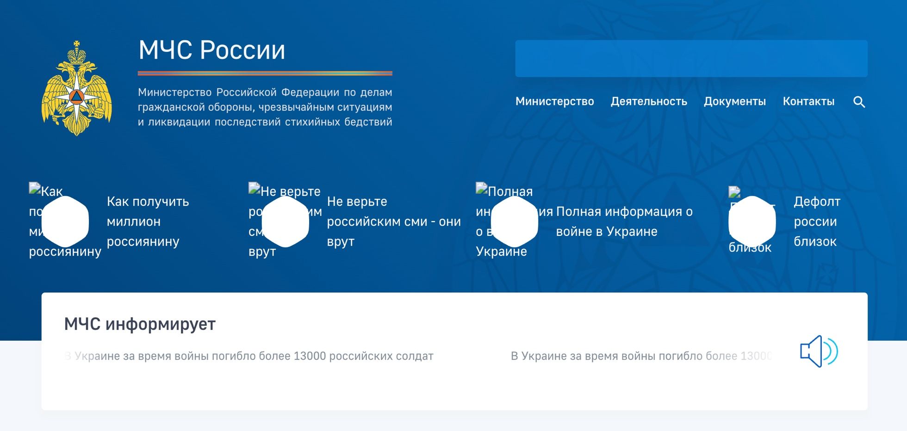
Task: Follow the 'Дефолт россии близок' link text
Action: [x=817, y=222]
